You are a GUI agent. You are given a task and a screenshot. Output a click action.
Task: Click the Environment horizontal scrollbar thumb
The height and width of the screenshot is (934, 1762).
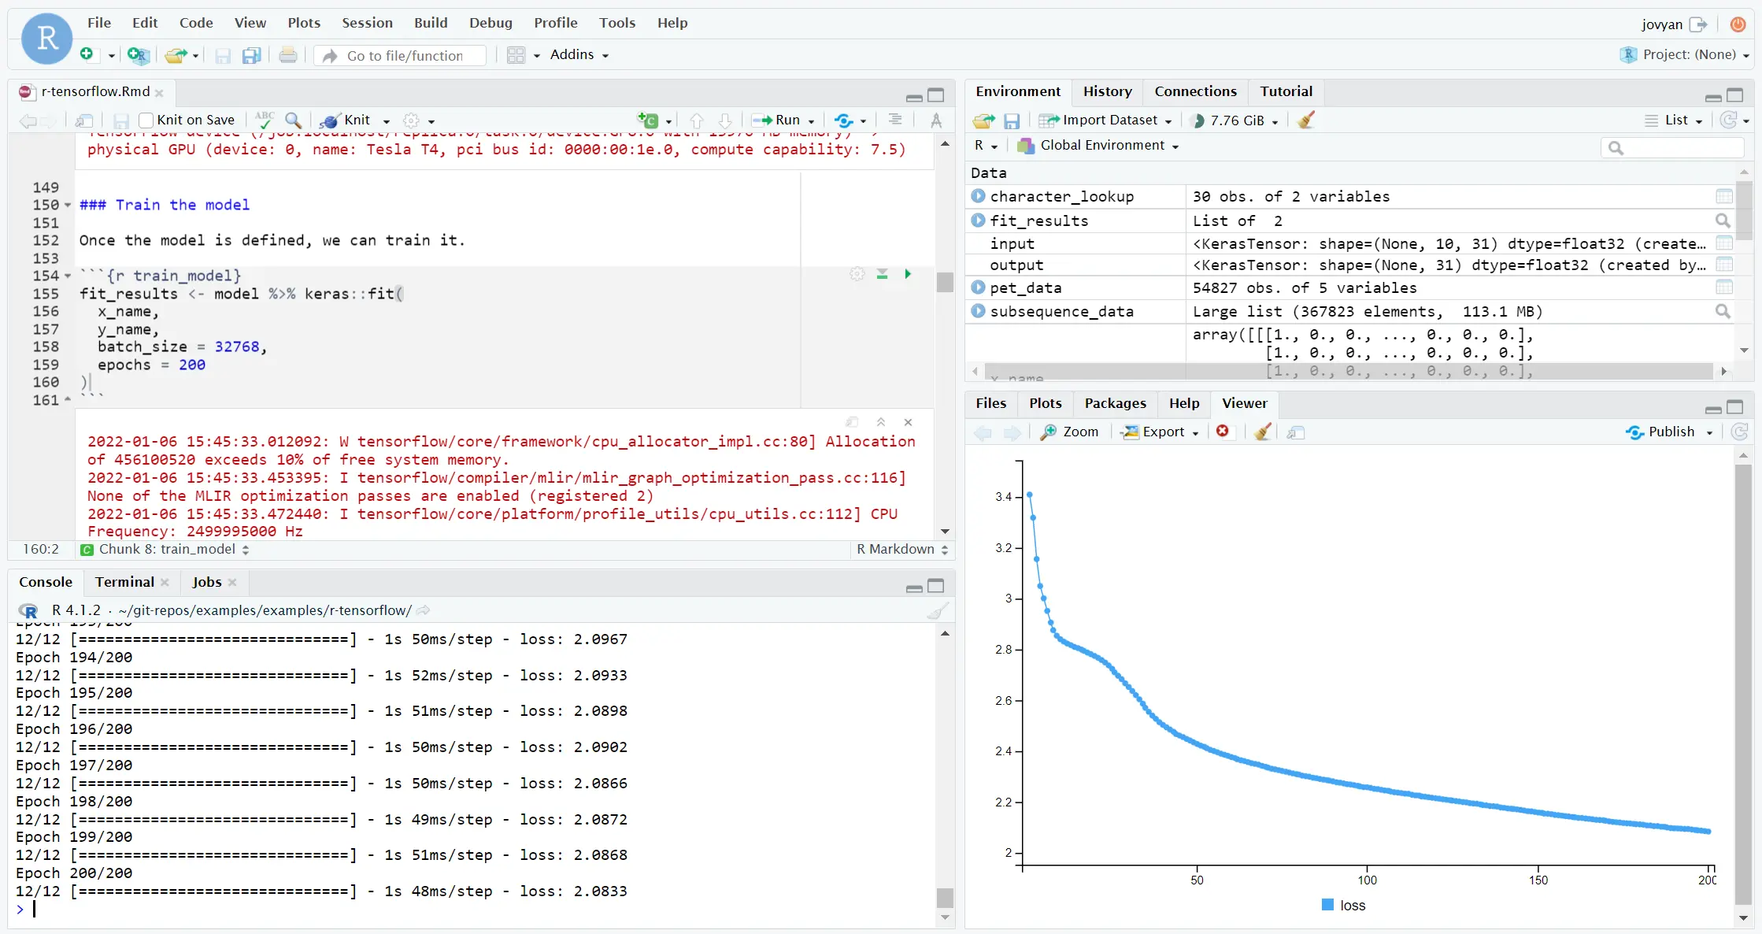pos(1349,371)
